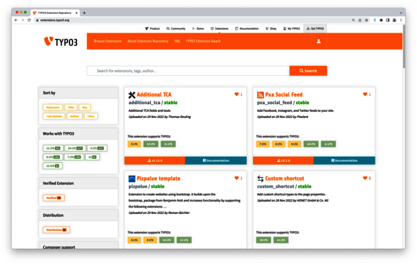Open the Chrome profile avatar
Viewport: 417px width, 264px height.
point(394,20)
